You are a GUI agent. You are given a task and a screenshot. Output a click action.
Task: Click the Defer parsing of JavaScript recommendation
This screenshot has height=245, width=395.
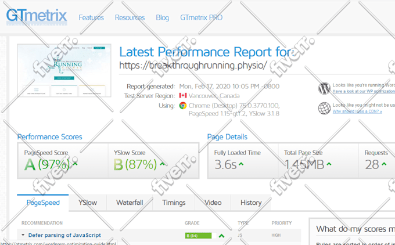click(x=64, y=235)
